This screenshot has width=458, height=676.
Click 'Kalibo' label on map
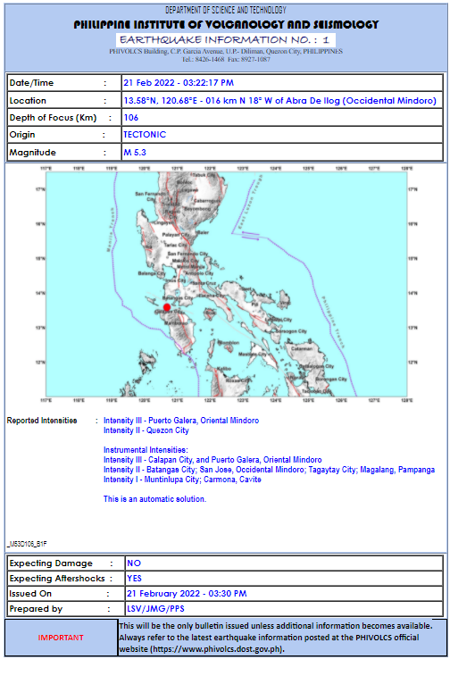coord(224,369)
